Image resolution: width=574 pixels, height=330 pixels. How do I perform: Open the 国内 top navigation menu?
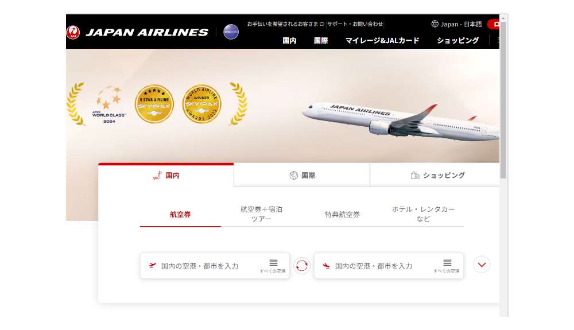point(289,41)
